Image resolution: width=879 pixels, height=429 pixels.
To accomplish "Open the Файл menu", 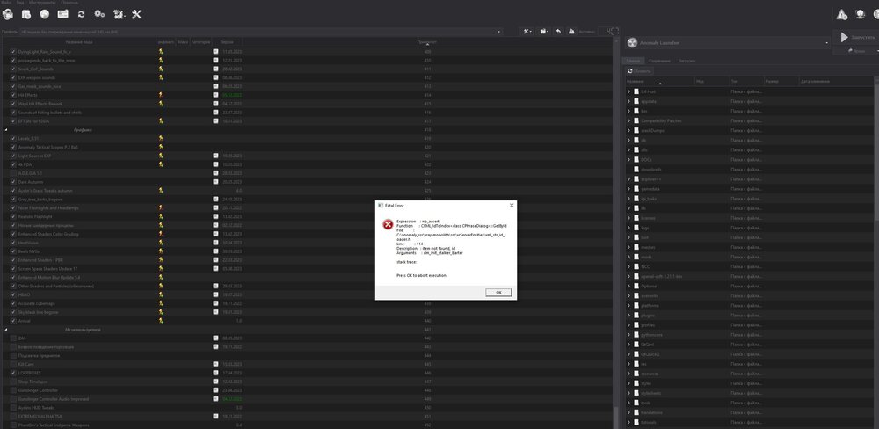I will point(6,3).
